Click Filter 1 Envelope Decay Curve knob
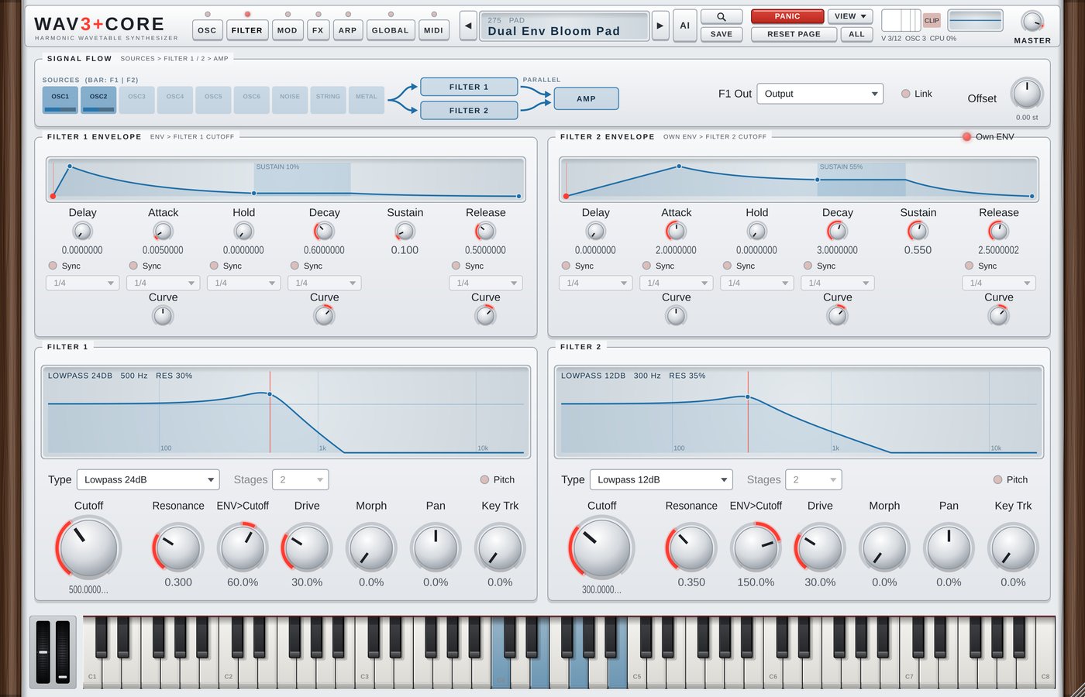This screenshot has height=697, width=1085. click(324, 315)
